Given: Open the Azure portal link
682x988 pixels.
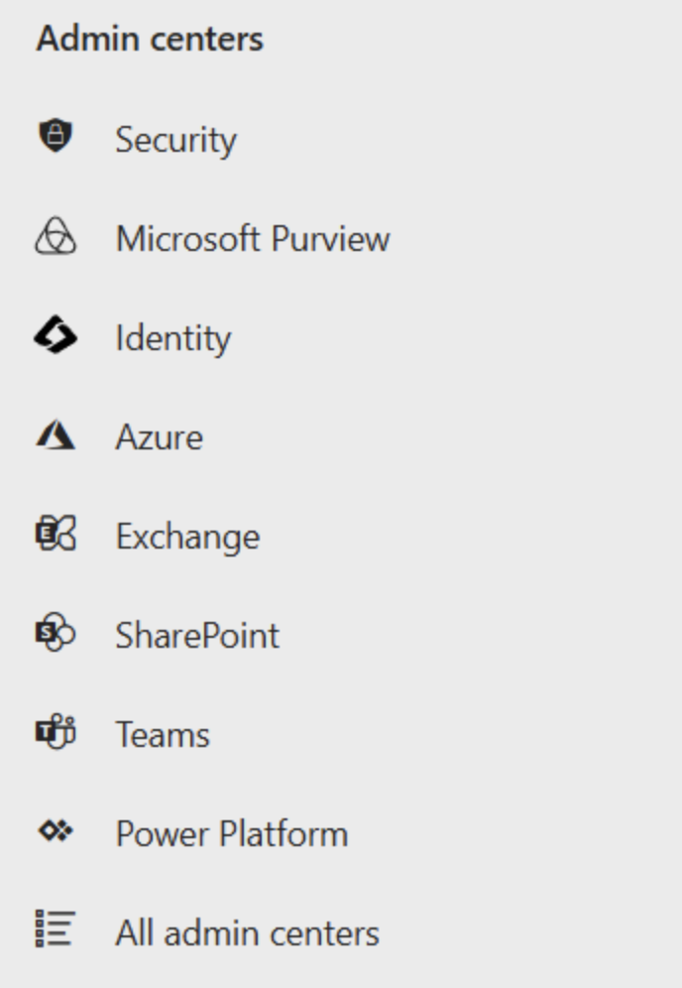Looking at the screenshot, I should 160,437.
